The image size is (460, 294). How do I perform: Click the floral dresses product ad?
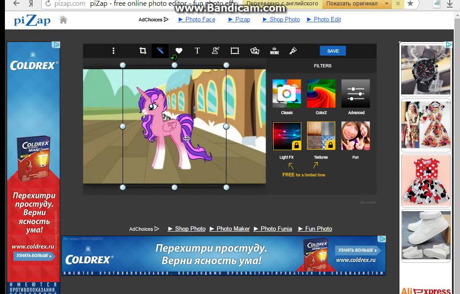(425, 125)
